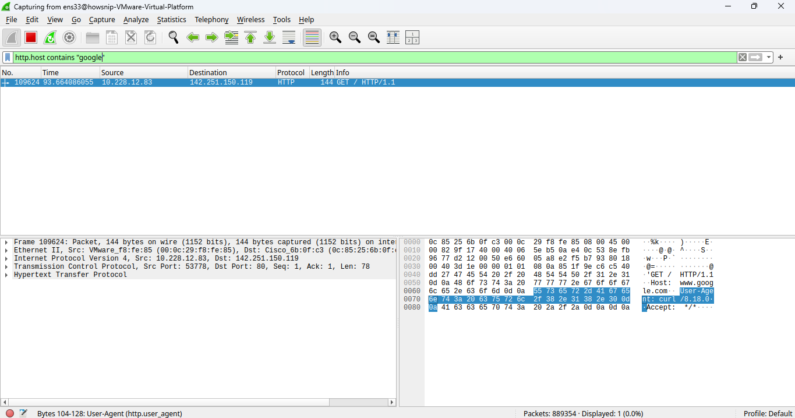Jump to the last packet
The height and width of the screenshot is (418, 795).
270,38
